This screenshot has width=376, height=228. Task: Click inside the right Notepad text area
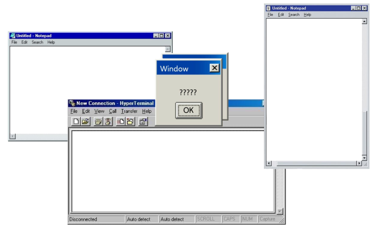click(313, 88)
